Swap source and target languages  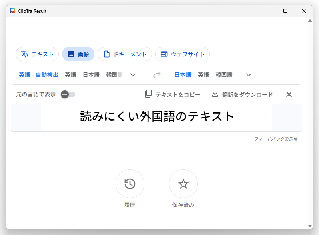point(157,75)
